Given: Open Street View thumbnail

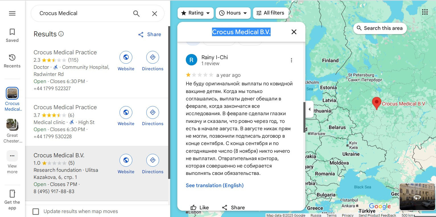Looking at the screenshot, I should pos(417,197).
